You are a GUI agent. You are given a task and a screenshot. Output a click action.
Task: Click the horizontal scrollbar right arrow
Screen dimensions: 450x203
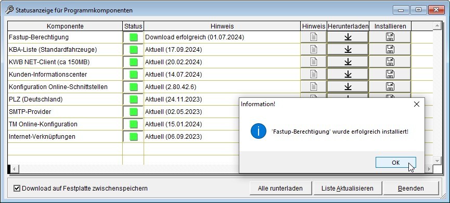(429, 169)
